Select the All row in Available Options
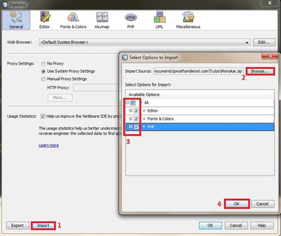This screenshot has height=236, width=281. pos(200,102)
